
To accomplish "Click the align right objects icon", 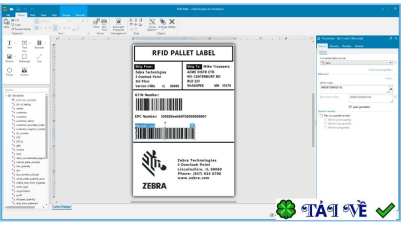I will (140, 20).
